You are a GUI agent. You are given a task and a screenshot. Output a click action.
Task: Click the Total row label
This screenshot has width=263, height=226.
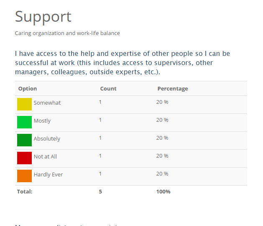pyautogui.click(x=25, y=192)
